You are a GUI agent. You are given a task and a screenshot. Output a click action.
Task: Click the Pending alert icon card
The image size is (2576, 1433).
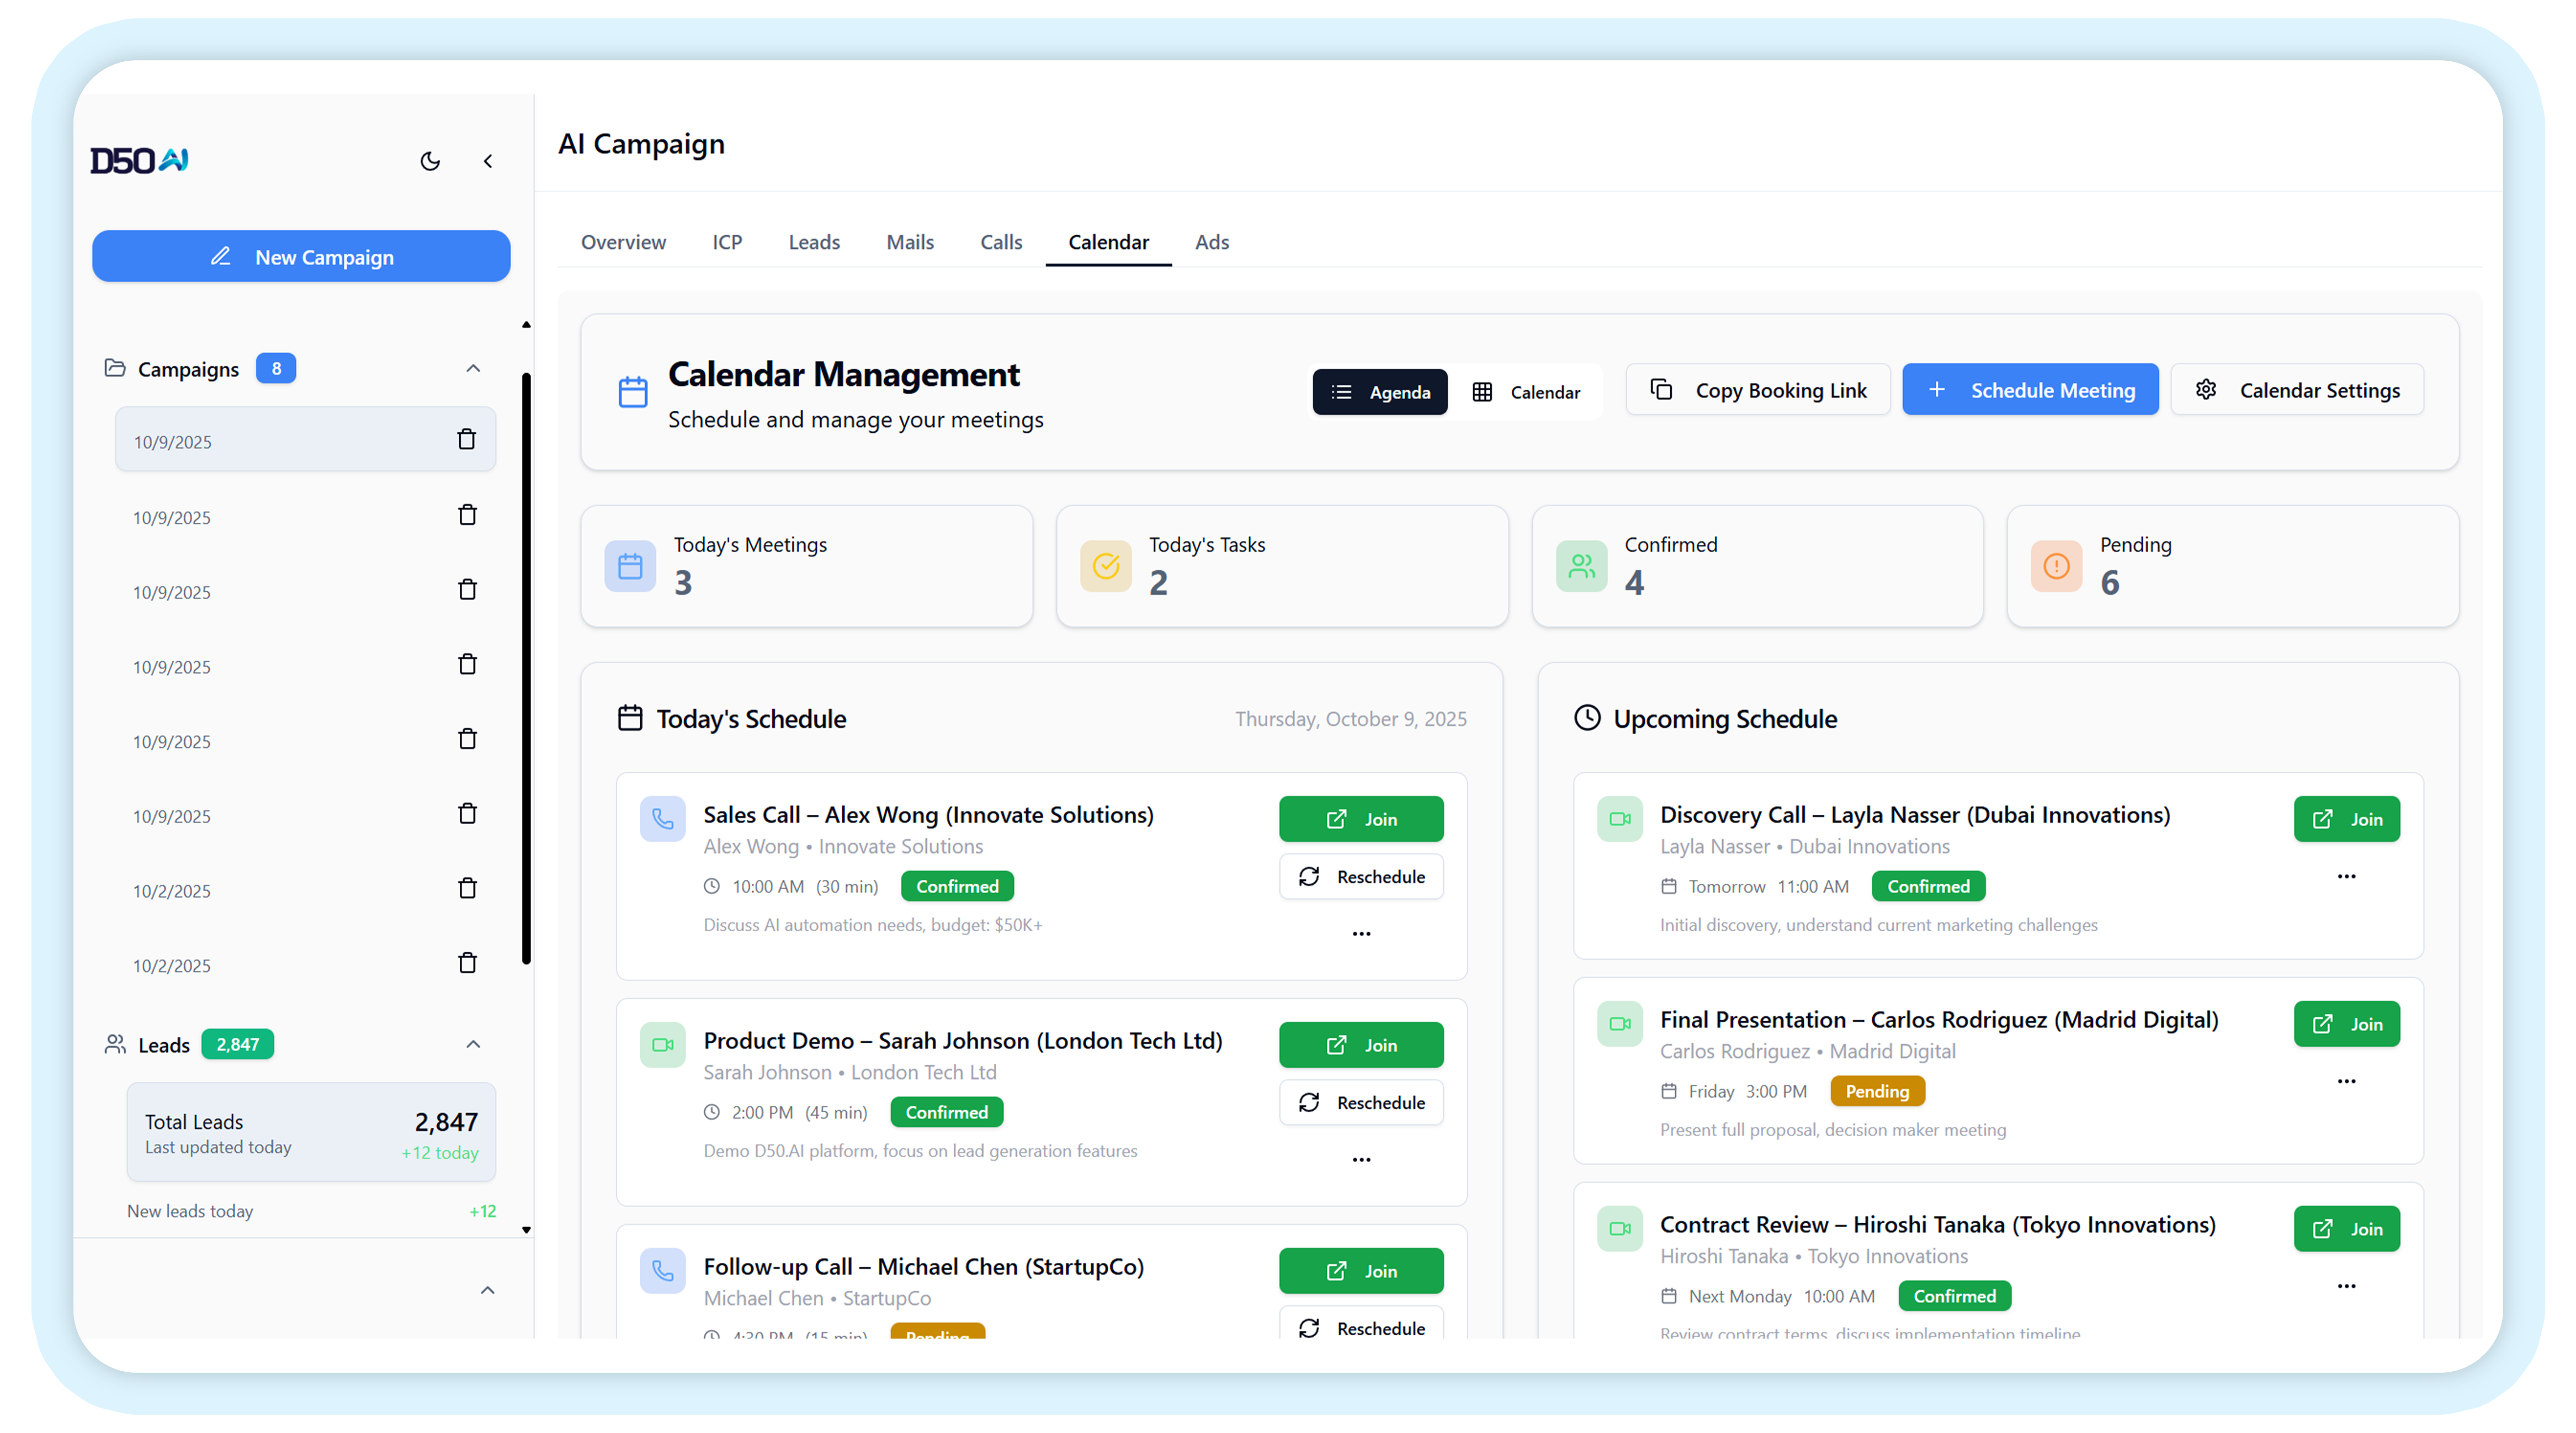(2056, 566)
